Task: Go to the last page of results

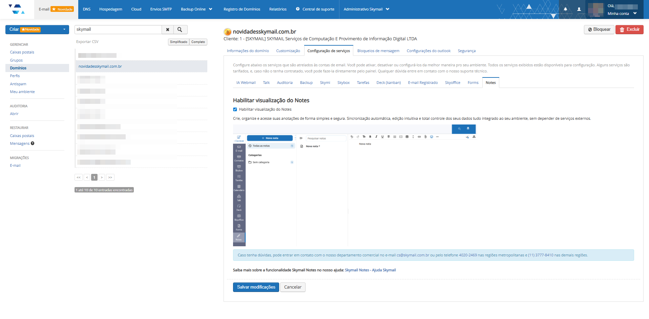Action: tap(110, 177)
